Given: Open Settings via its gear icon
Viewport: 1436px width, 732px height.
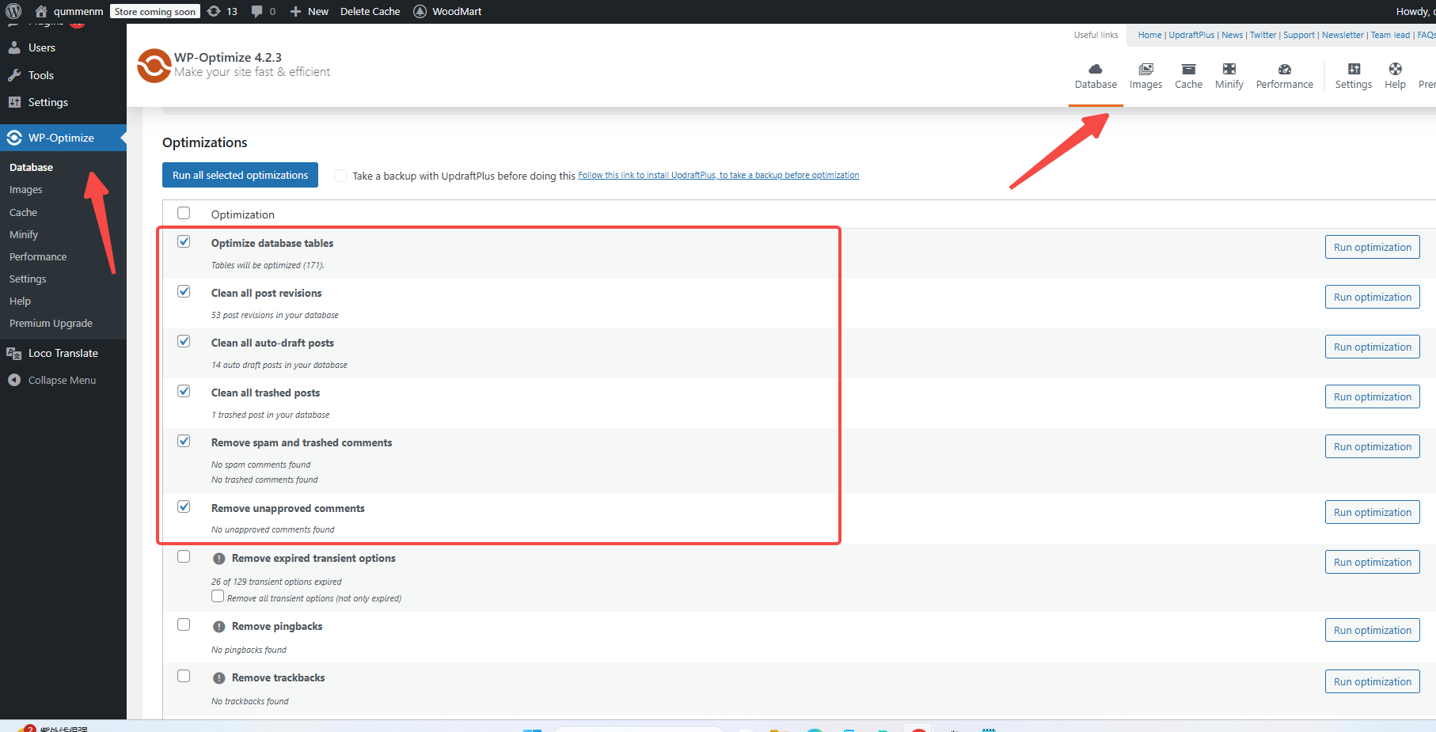Looking at the screenshot, I should coord(1353,75).
